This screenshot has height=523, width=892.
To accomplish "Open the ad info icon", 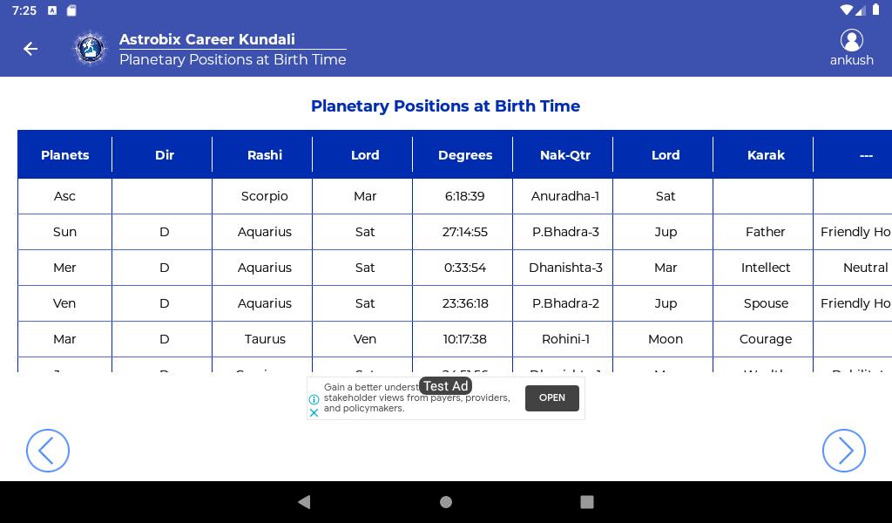I will pos(314,399).
